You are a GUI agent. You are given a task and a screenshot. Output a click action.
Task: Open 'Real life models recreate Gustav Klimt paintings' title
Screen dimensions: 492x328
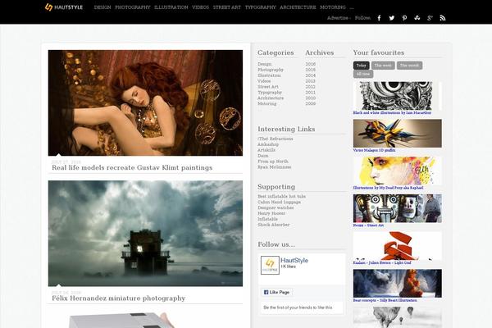pyautogui.click(x=132, y=167)
